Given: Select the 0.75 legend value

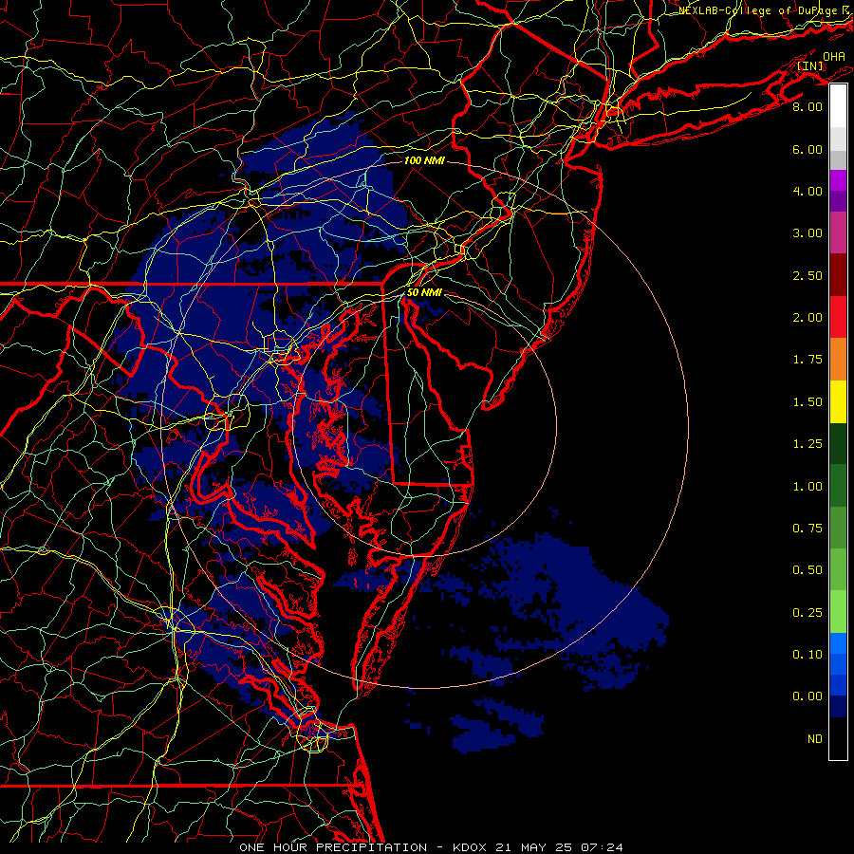Looking at the screenshot, I should (x=808, y=529).
